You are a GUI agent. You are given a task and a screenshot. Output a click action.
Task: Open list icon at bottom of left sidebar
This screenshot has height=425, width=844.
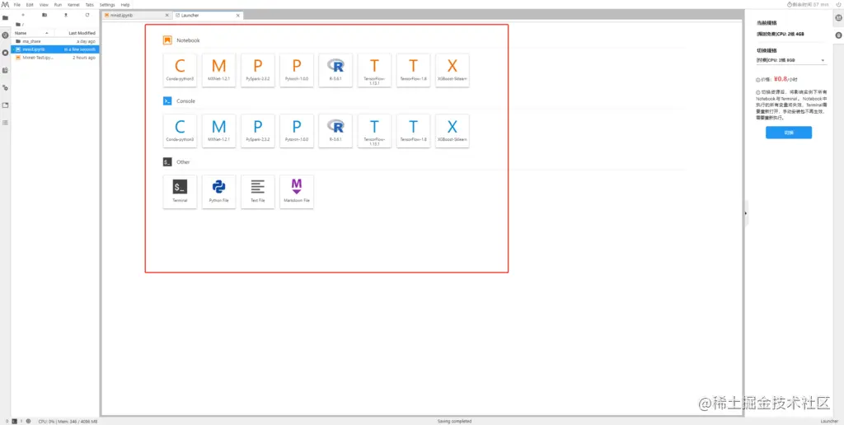coord(6,123)
